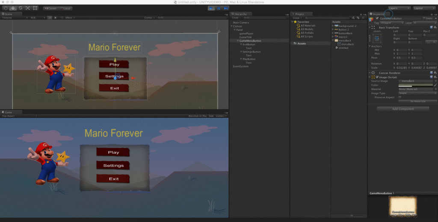Open Image Script gear settings menu
Screen dimensions: 438x222
[435, 77]
